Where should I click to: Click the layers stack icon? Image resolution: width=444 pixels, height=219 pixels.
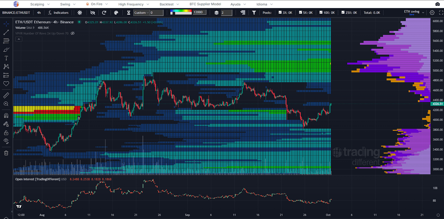216,13
